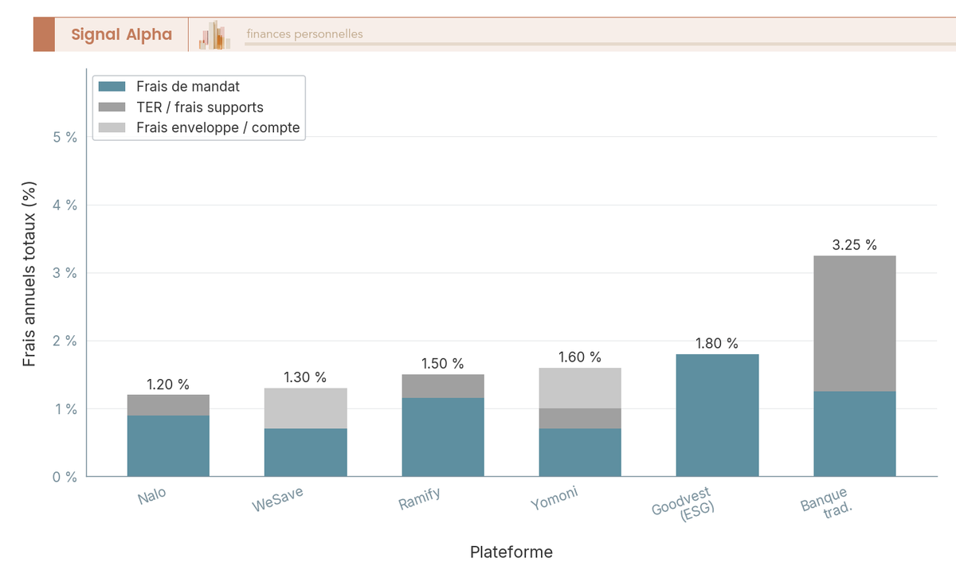Click the 'Frais de mandat' legend color swatch
This screenshot has width=956, height=574.
point(112,86)
